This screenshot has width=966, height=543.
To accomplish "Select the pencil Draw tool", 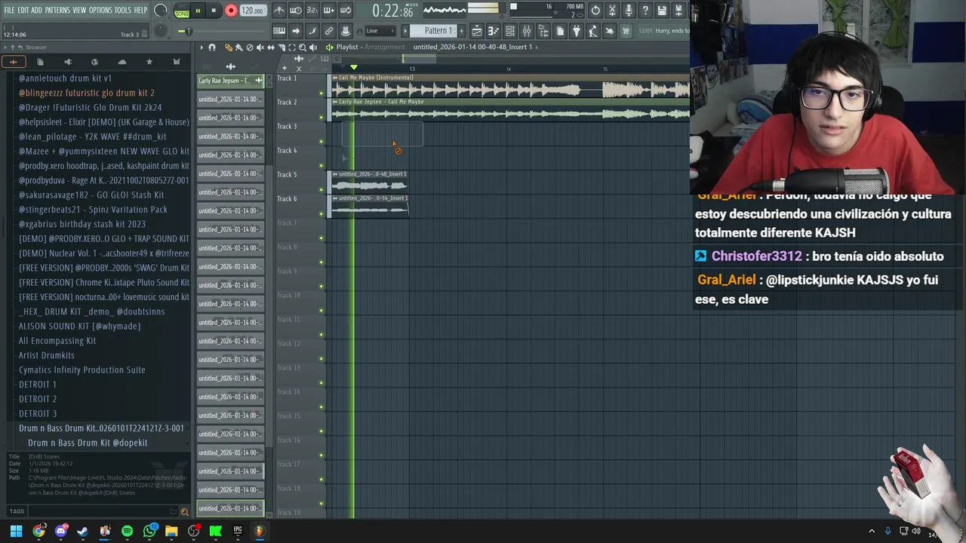I will [229, 48].
